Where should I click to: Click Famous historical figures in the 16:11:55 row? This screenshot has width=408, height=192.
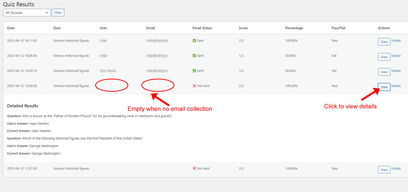[71, 40]
